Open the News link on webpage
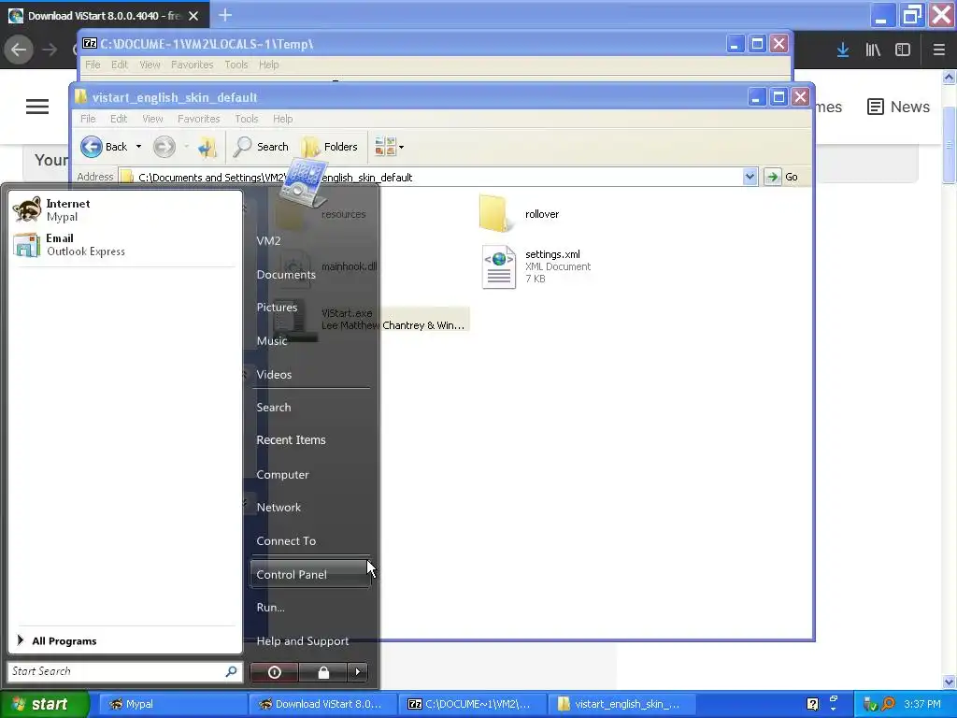957x718 pixels. coord(898,107)
